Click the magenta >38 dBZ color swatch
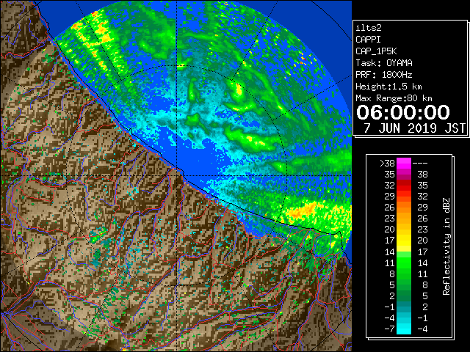The height and width of the screenshot is (352, 470). point(404,164)
